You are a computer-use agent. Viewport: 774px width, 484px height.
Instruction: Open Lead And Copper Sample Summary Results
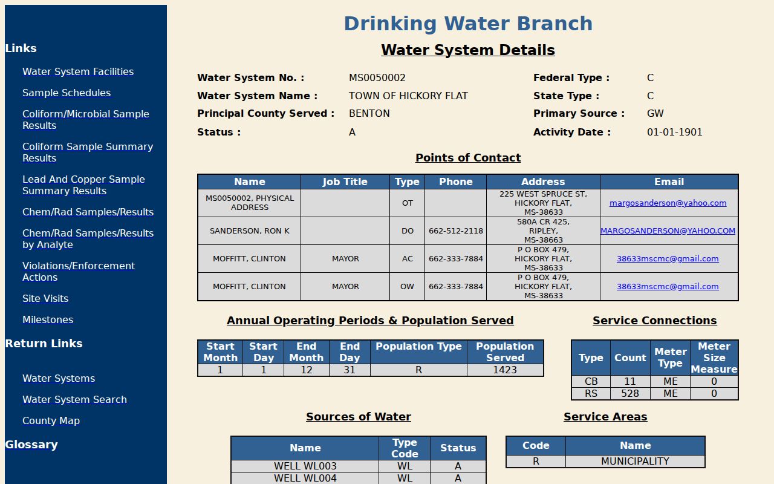[83, 185]
